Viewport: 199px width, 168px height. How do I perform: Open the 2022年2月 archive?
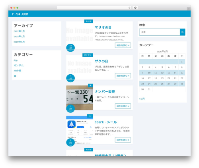19,37
